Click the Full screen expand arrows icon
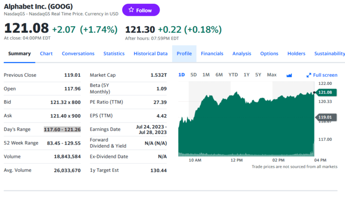Screen dimensions: 345x197 [309, 75]
